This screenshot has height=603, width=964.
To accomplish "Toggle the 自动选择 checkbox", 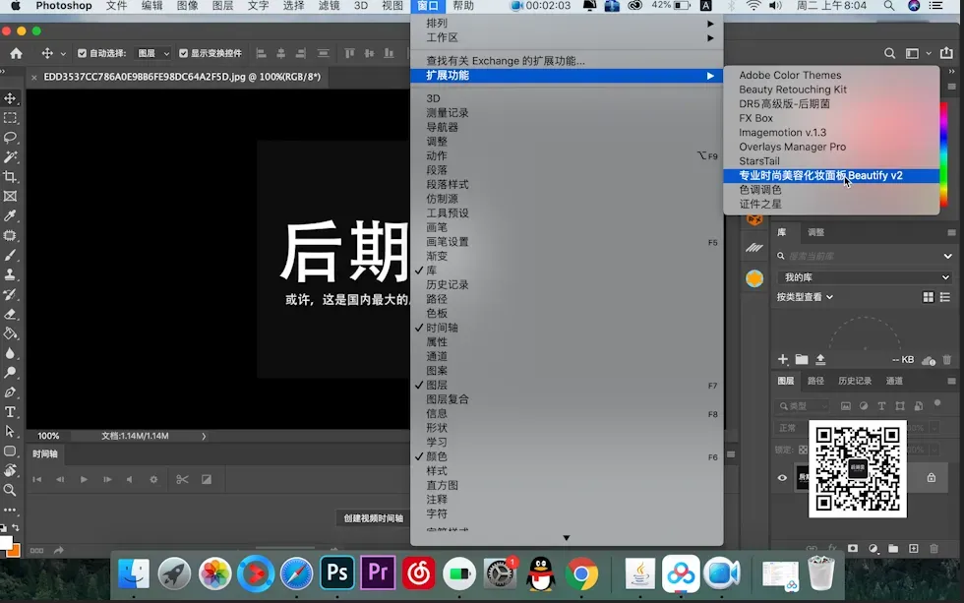I will pyautogui.click(x=82, y=53).
